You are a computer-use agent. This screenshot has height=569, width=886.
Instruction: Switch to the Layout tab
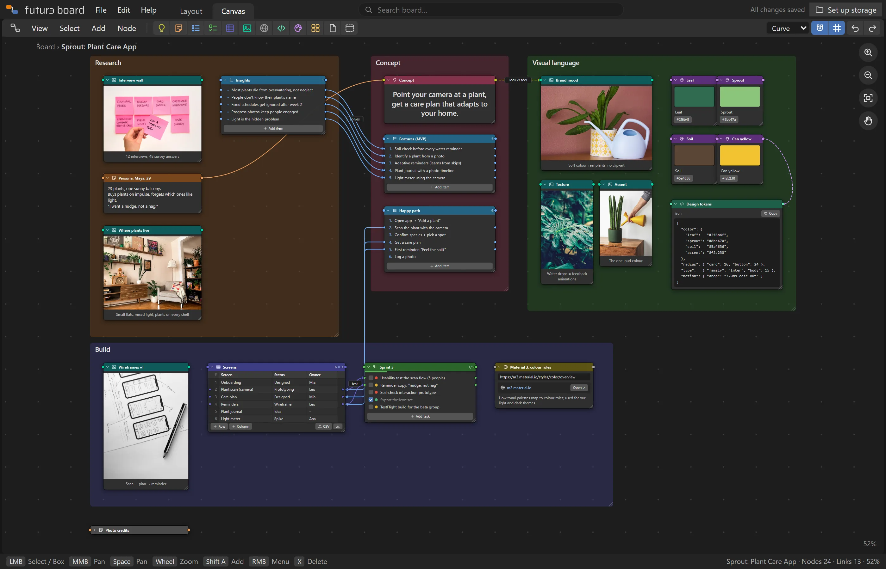[191, 11]
